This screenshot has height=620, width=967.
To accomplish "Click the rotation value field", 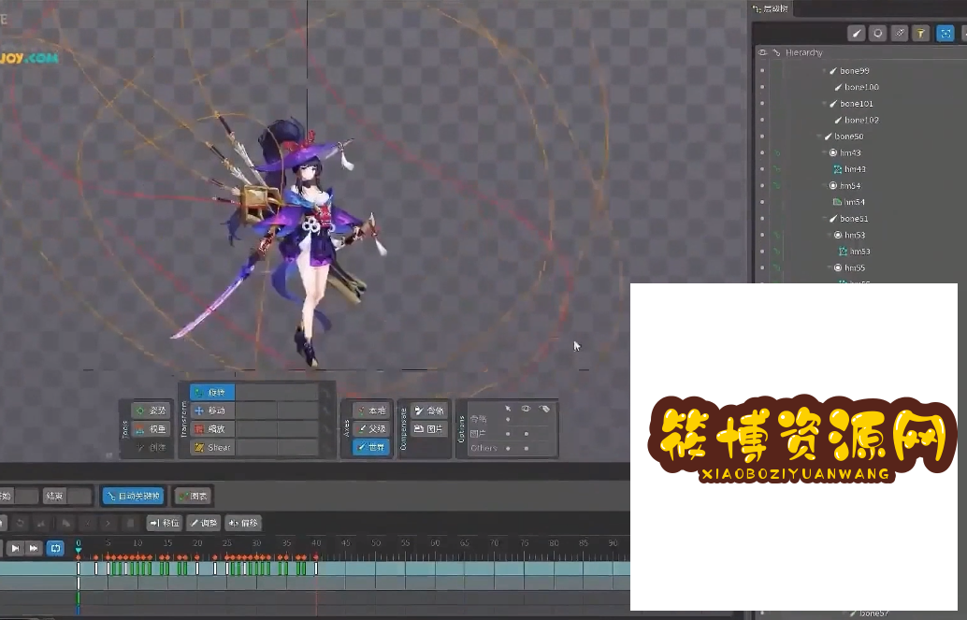I will 277,393.
